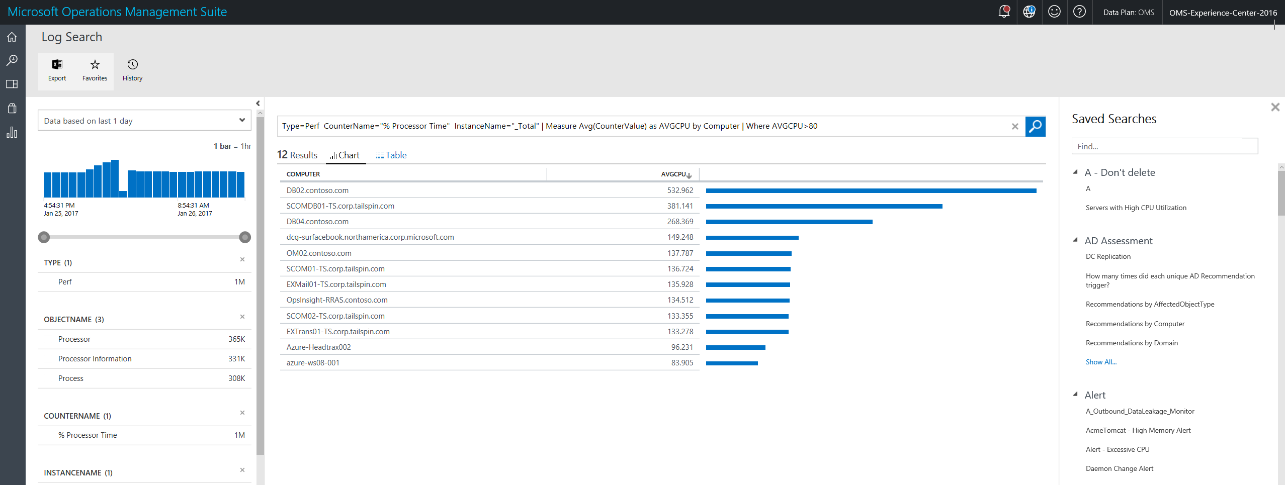Collapse the 'A - Don't delete' group
Screen dimensions: 1285x485
[1075, 172]
